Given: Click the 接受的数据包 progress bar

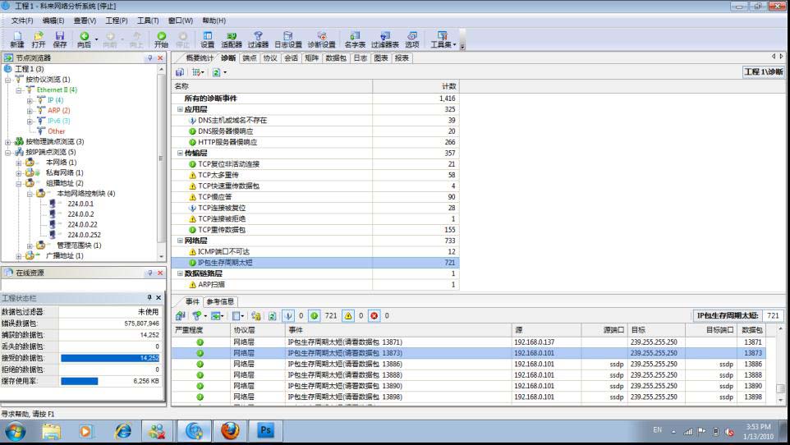Looking at the screenshot, I should 110,358.
